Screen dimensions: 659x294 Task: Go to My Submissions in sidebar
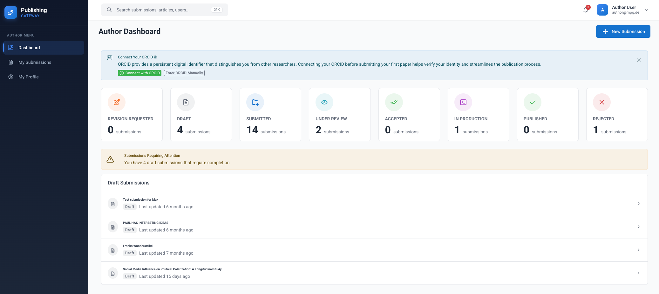[35, 62]
